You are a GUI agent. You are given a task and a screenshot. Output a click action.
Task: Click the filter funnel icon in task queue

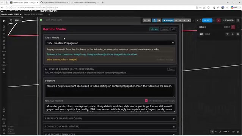(x=227, y=34)
